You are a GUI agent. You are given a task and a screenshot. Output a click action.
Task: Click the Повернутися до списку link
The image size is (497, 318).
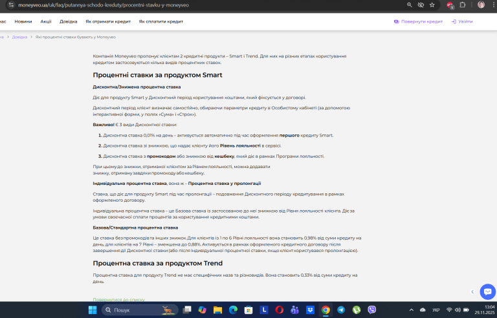pyautogui.click(x=119, y=299)
